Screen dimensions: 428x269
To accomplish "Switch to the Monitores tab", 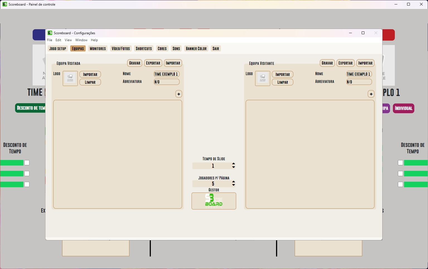I will coord(98,49).
